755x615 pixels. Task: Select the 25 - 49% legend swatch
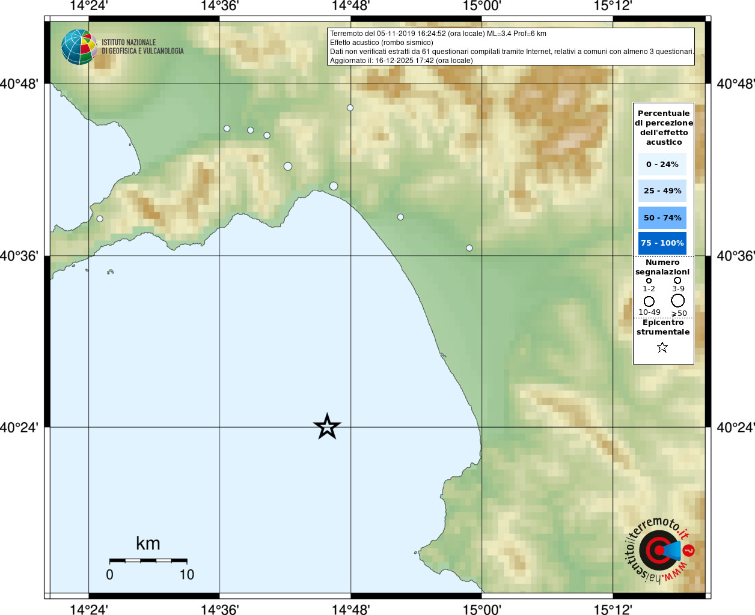coord(662,191)
